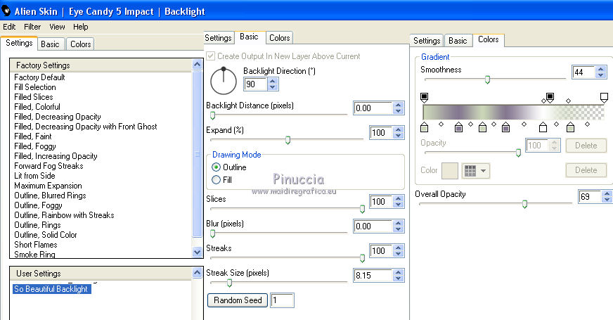
Task: Click the Overall Opacity value field
Action: point(590,196)
